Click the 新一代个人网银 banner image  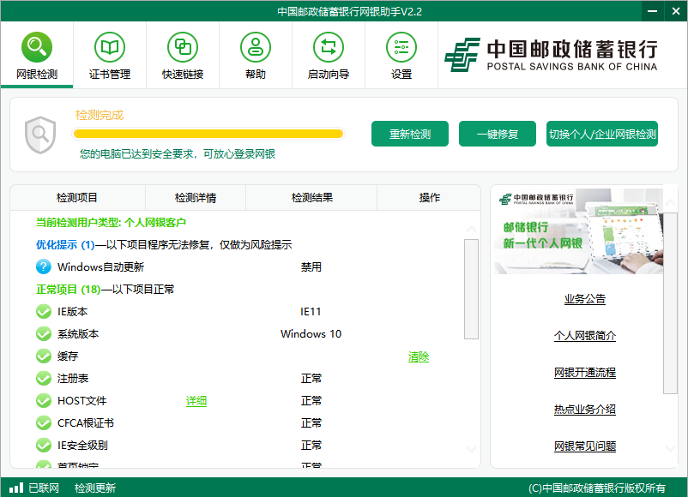pos(578,231)
